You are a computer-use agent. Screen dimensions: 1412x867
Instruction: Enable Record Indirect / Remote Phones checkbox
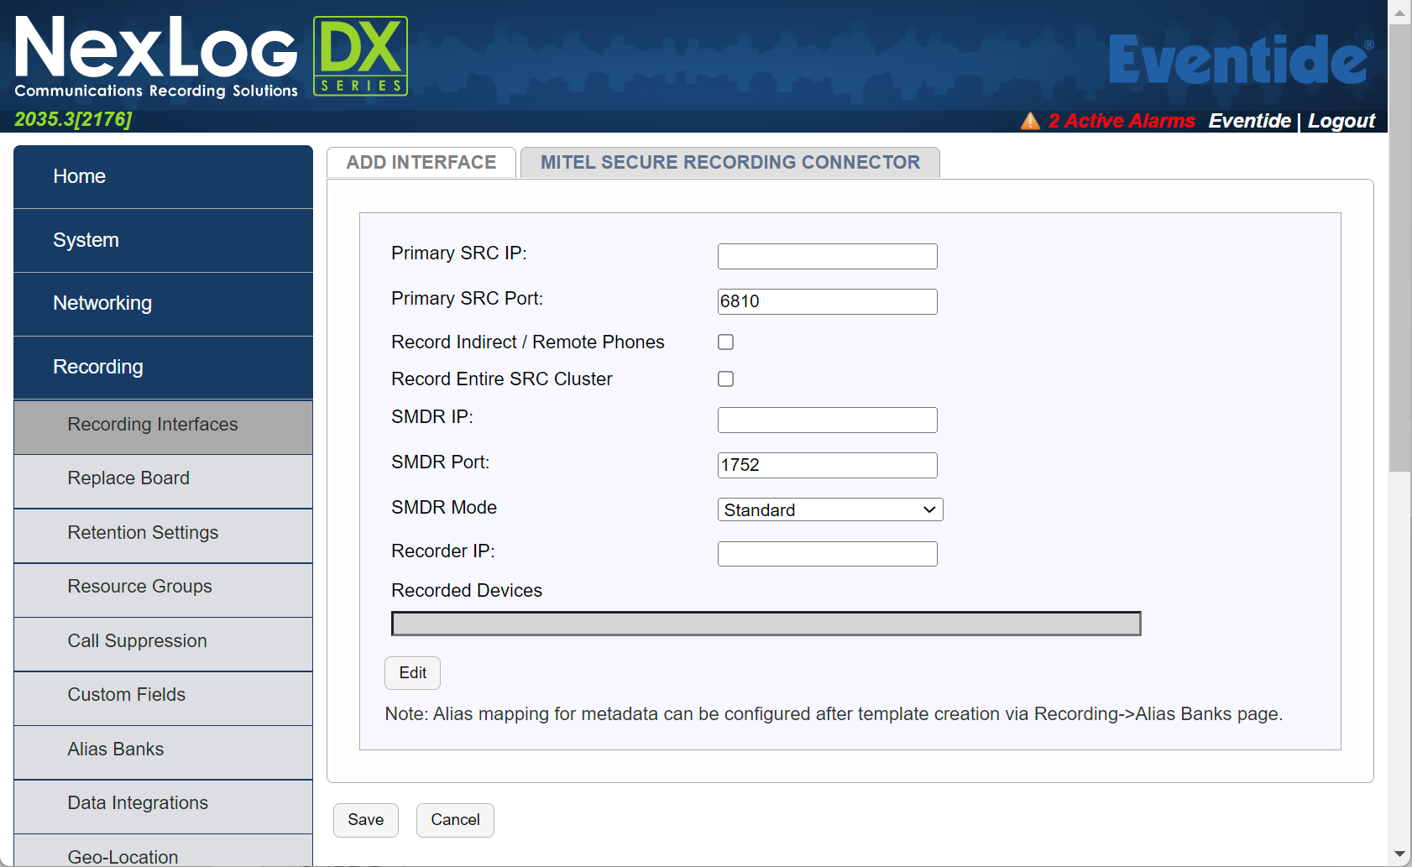(x=726, y=342)
